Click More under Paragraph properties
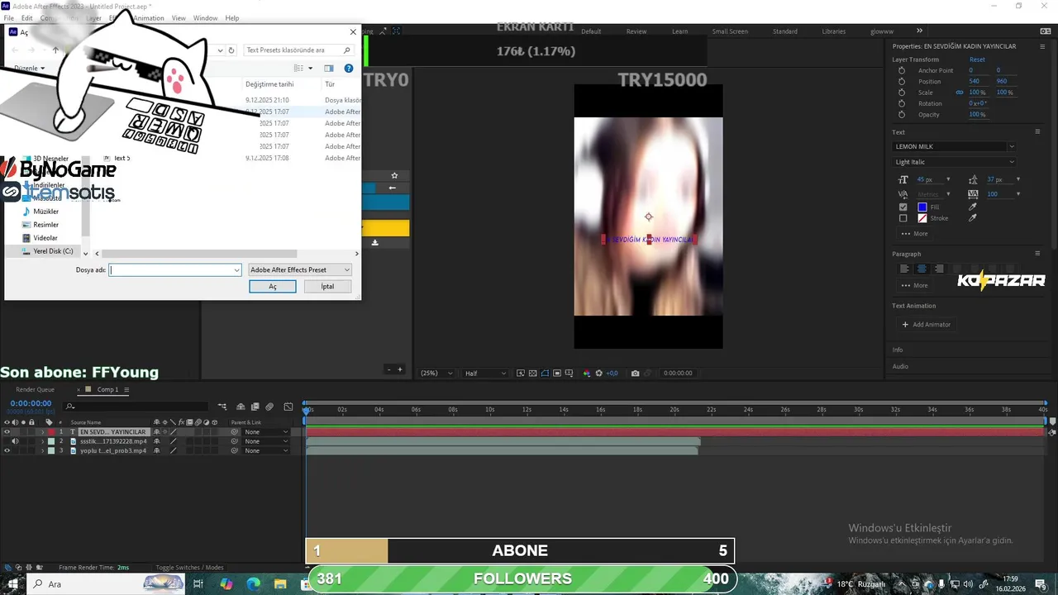The width and height of the screenshot is (1058, 595). click(x=914, y=285)
